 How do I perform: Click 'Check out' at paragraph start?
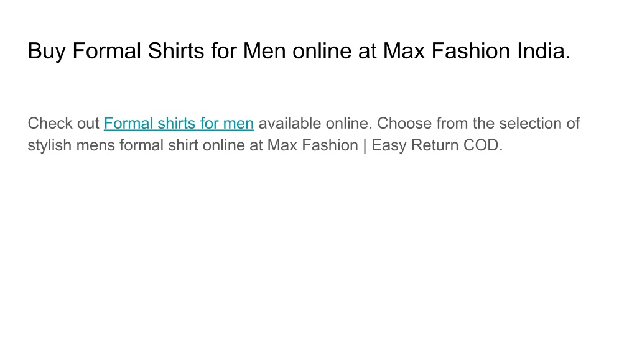click(63, 124)
